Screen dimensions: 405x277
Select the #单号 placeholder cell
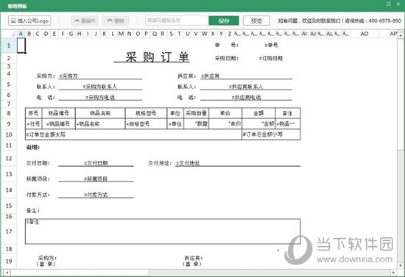[271, 45]
